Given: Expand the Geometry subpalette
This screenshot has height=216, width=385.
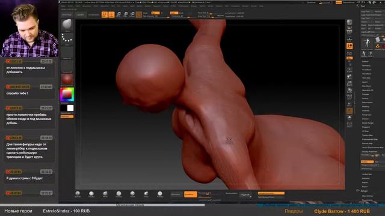Looking at the screenshot, I should [366, 65].
